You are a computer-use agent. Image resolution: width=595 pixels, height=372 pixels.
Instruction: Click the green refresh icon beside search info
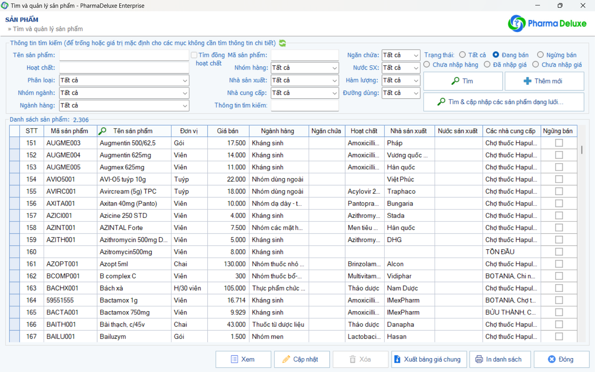coord(283,43)
